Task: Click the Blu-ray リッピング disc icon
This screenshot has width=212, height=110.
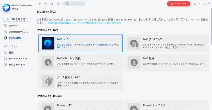Action: click(134, 107)
